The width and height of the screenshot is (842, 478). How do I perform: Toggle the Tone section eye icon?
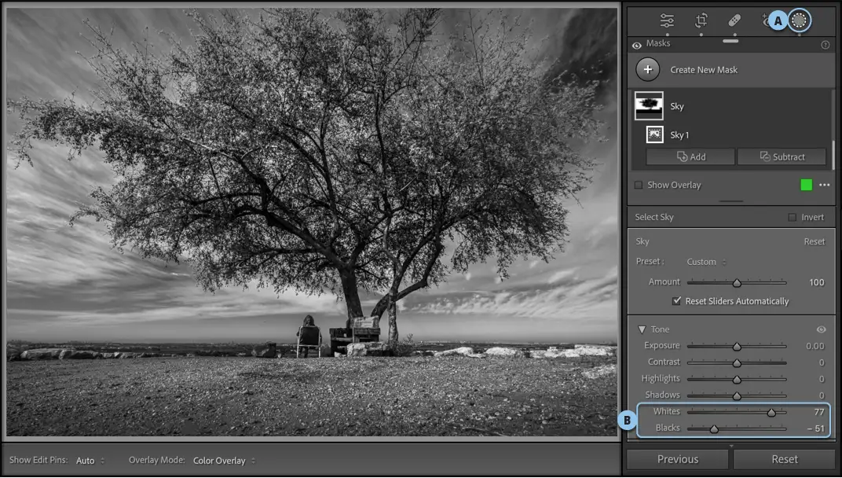[821, 329]
